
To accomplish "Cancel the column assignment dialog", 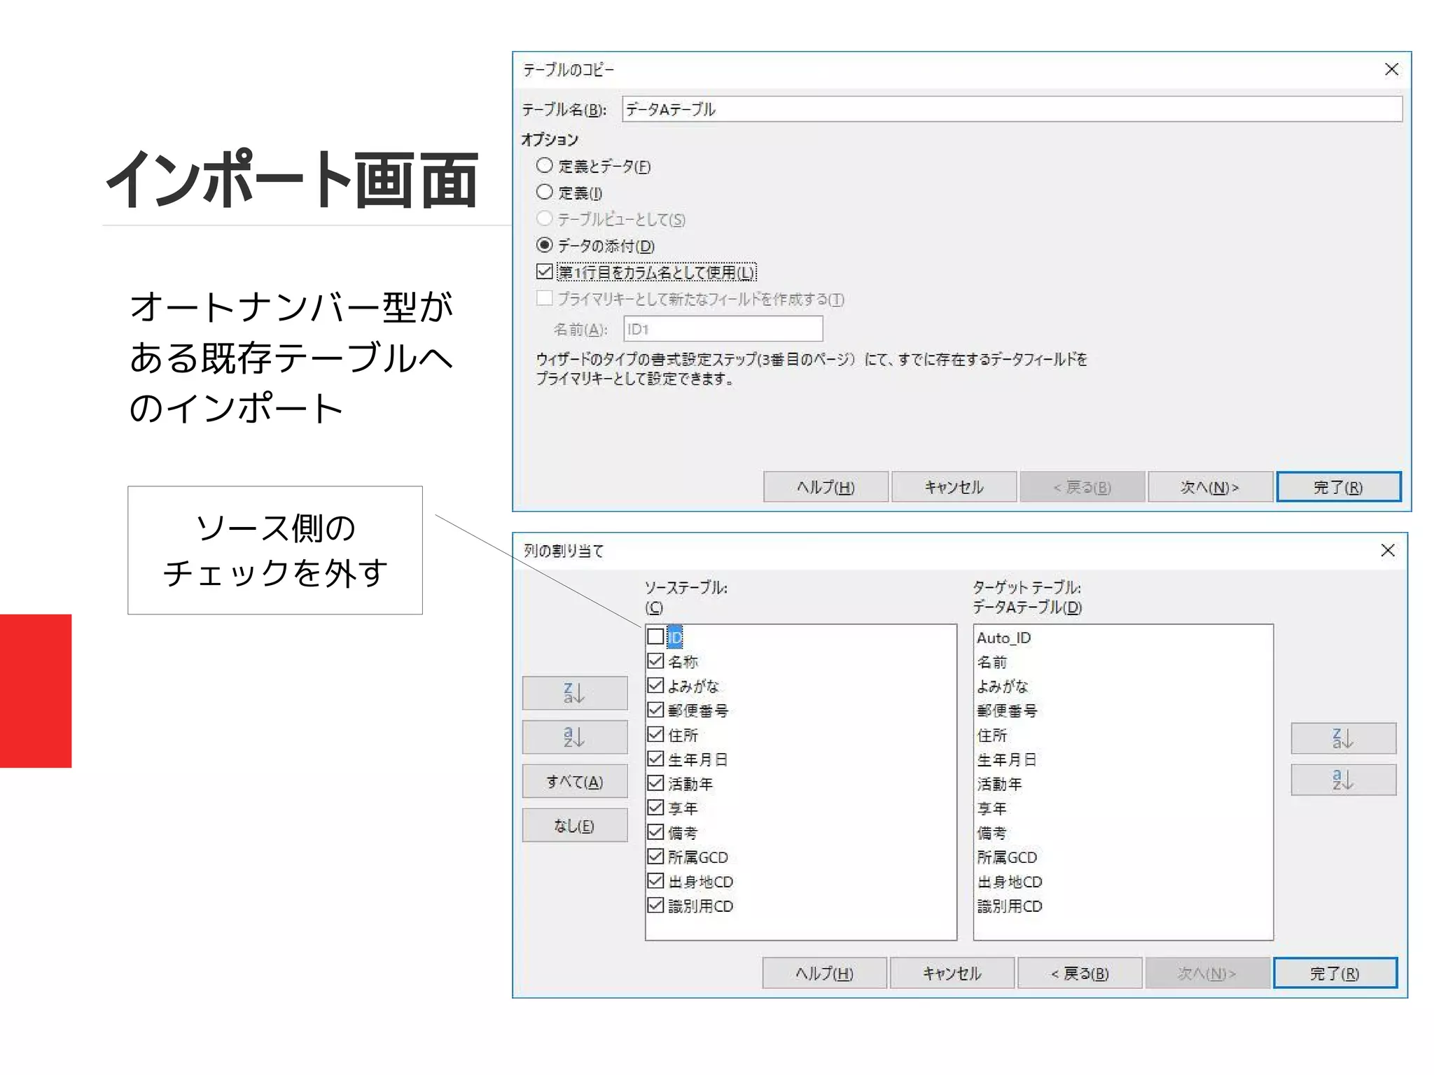I will (x=952, y=974).
